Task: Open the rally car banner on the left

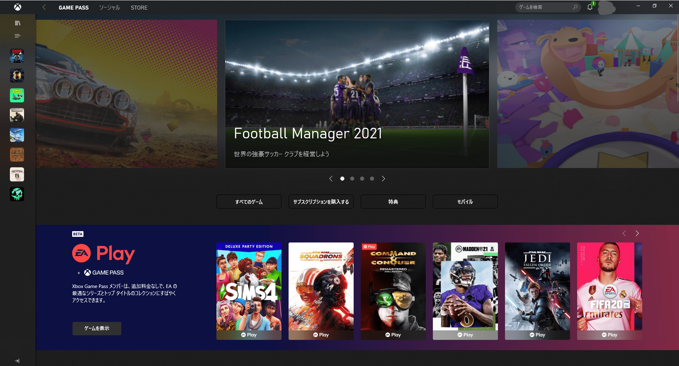Action: point(126,94)
